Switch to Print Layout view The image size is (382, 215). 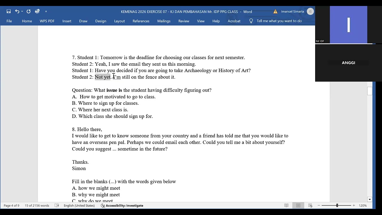pos(298,205)
